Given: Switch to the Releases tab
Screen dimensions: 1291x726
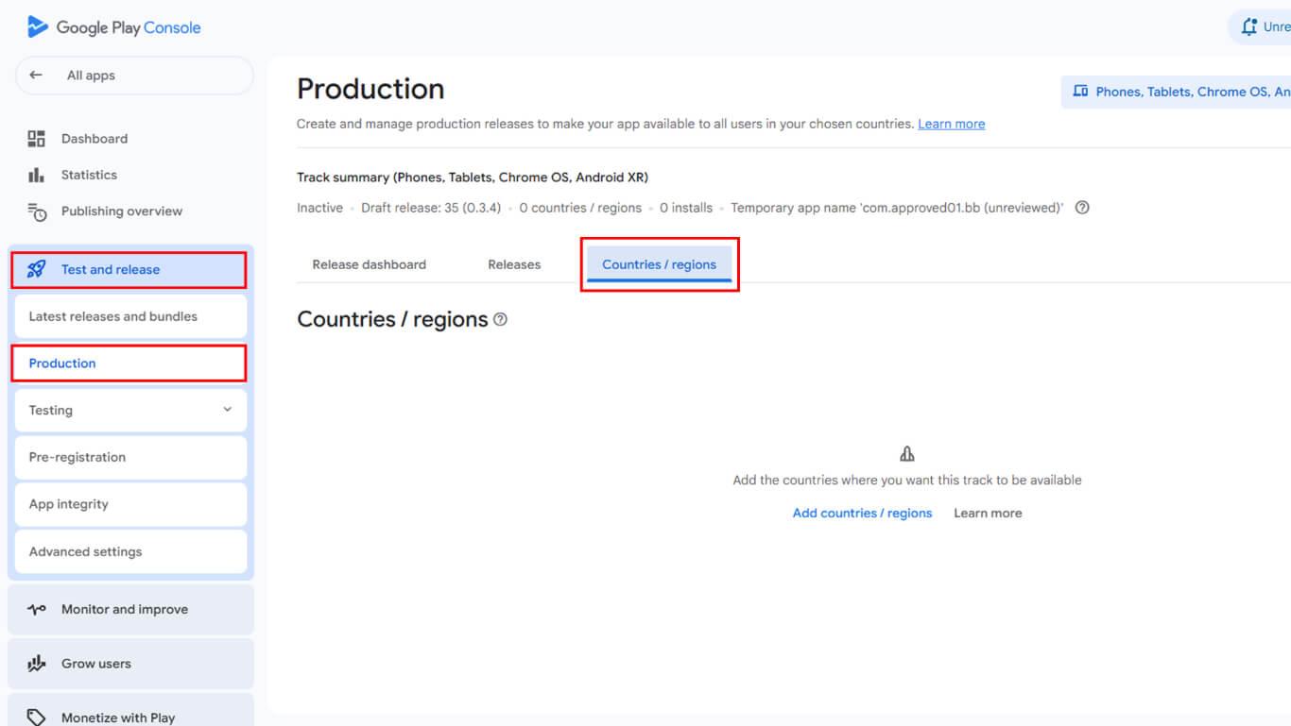Looking at the screenshot, I should [514, 264].
